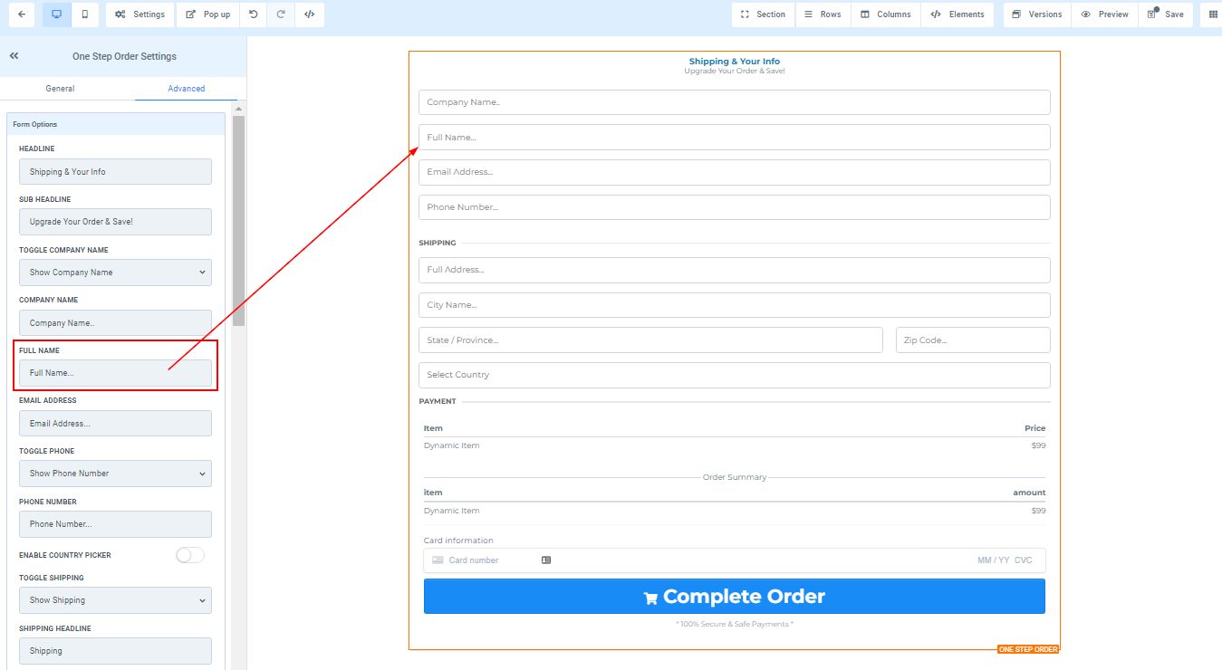The width and height of the screenshot is (1222, 670).
Task: Open Toggle Company Name dropdown
Action: [115, 273]
